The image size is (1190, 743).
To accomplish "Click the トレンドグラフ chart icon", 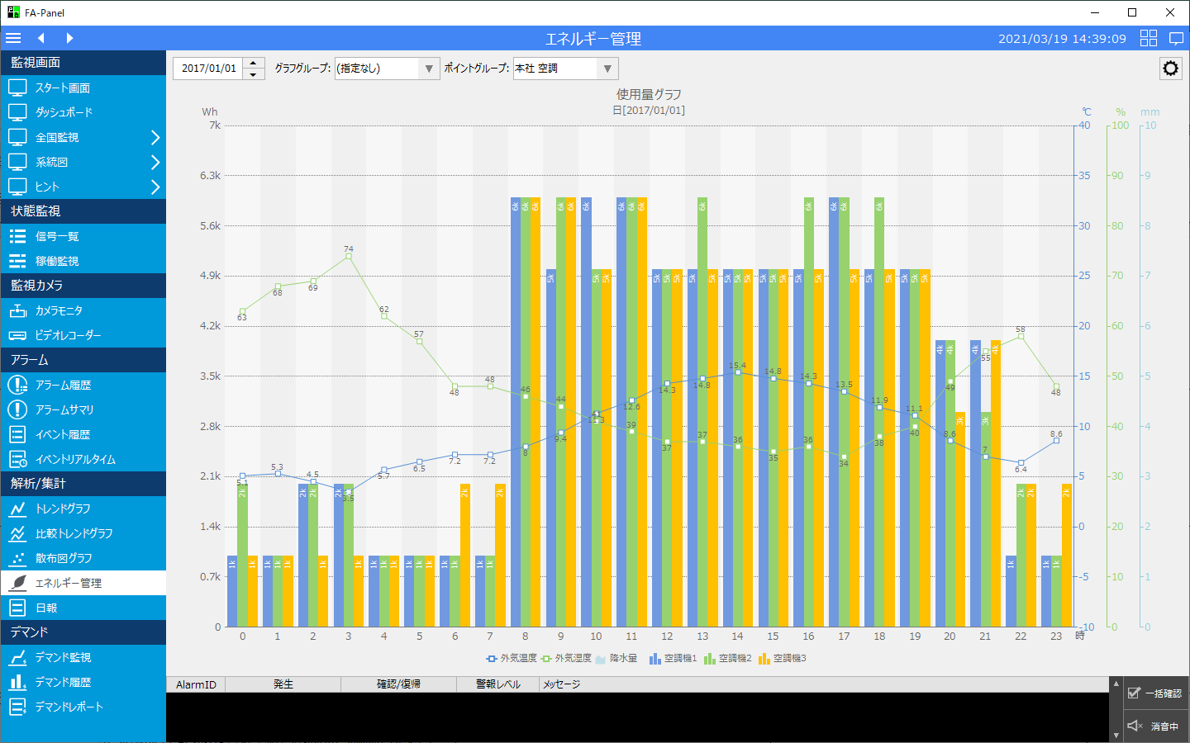I will point(17,509).
